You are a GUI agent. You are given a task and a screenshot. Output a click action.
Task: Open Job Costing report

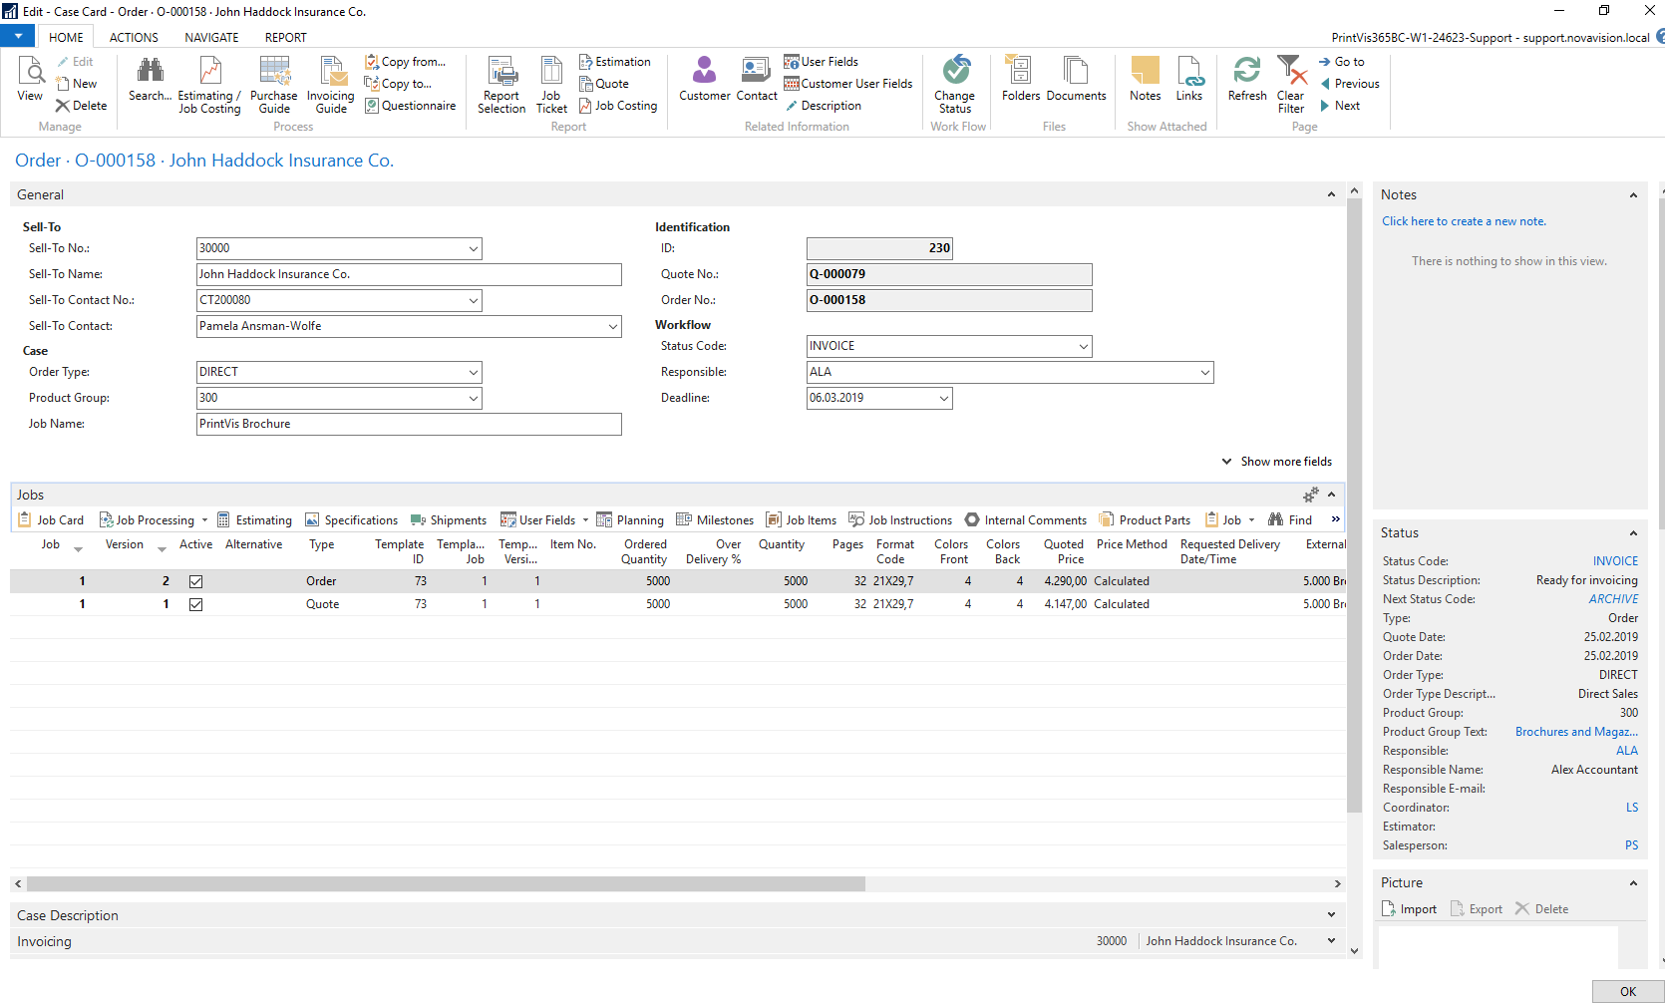coord(618,106)
